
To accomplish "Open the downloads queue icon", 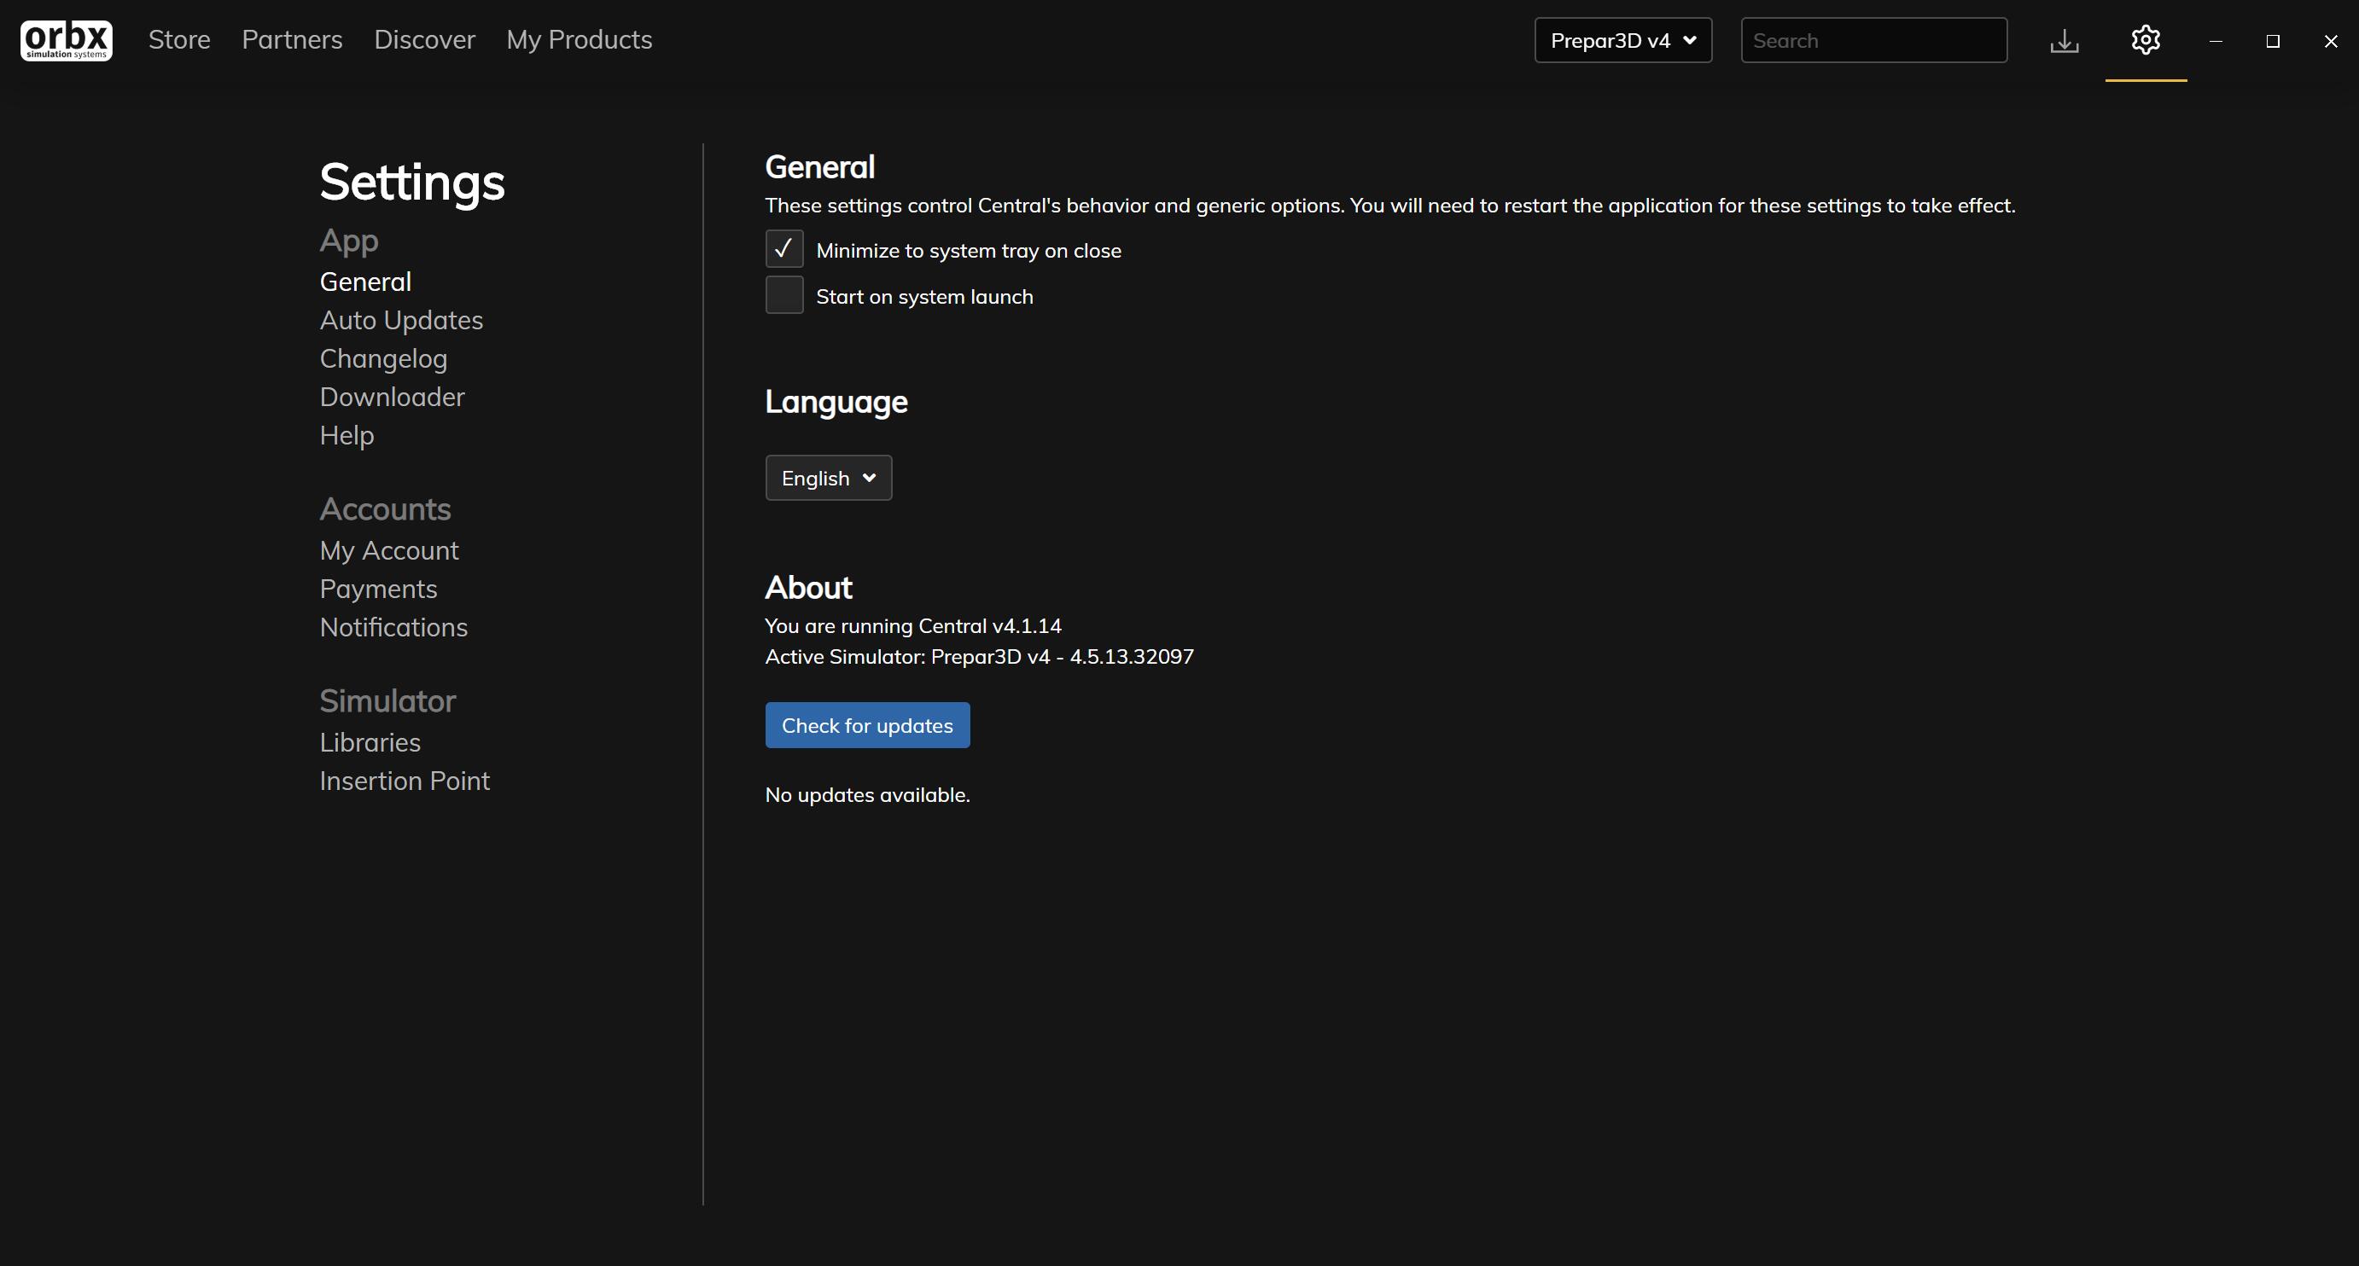I will point(2064,40).
